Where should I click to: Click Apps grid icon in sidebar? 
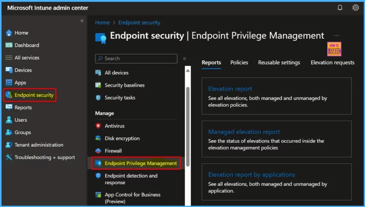9,82
